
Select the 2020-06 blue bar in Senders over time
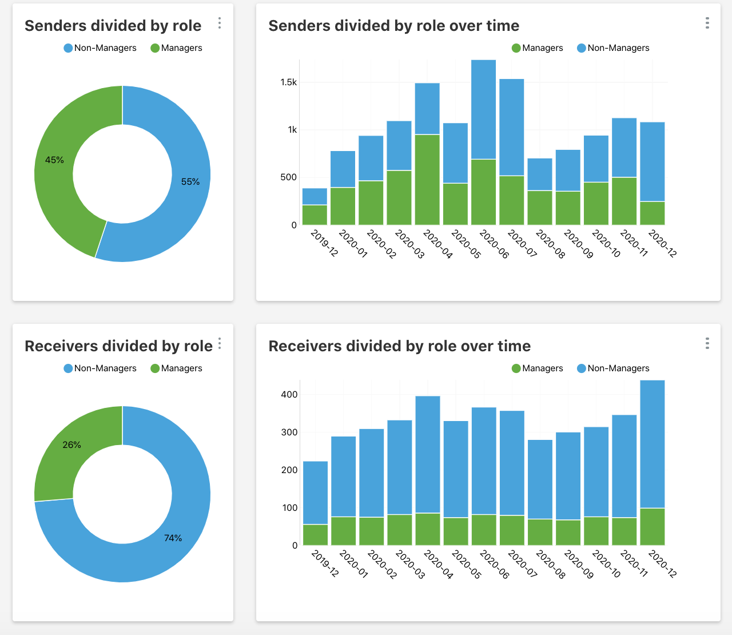coord(483,109)
